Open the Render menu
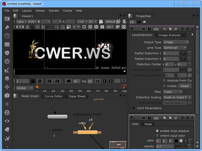This screenshot has width=202, height=151. [x=54, y=10]
